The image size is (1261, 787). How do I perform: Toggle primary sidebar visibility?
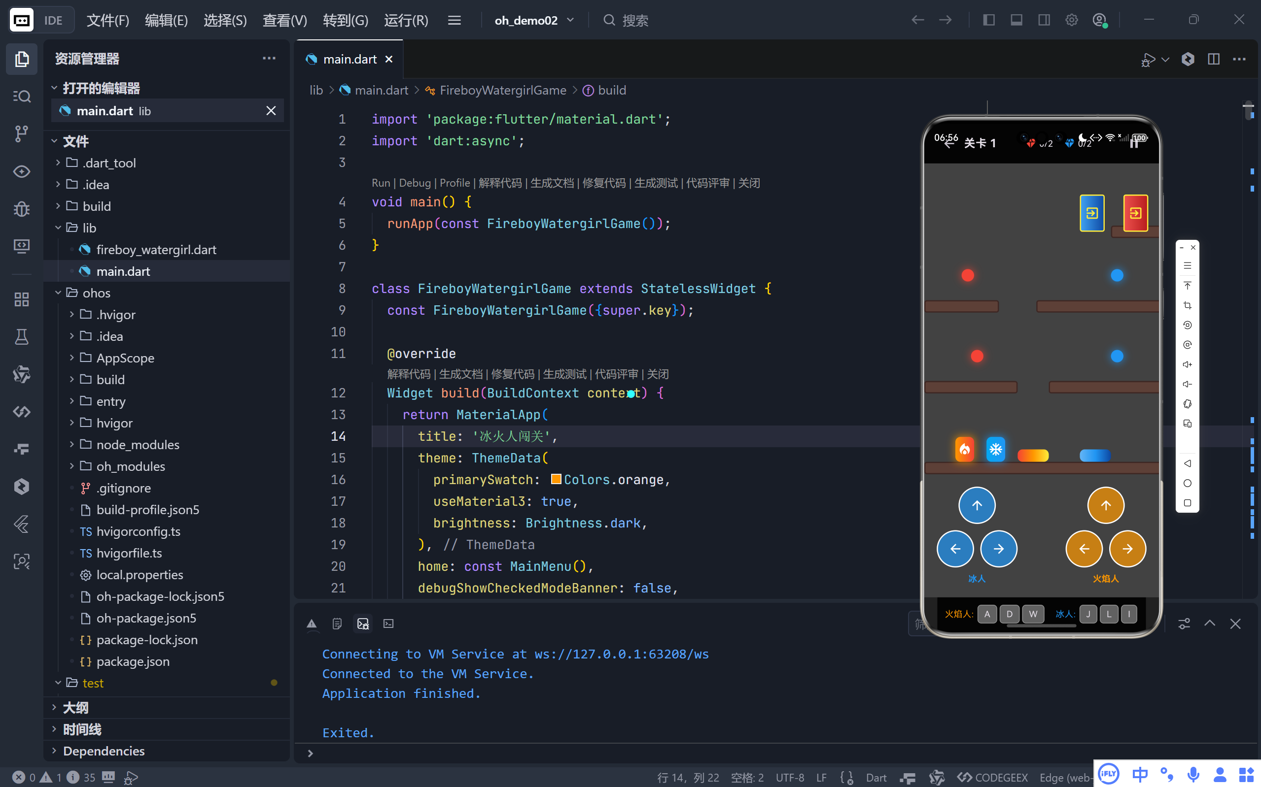click(x=988, y=20)
